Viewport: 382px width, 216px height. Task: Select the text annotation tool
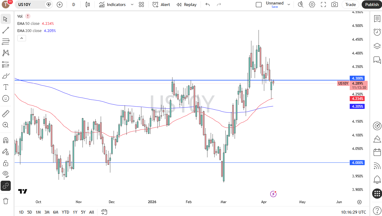pyautogui.click(x=5, y=87)
